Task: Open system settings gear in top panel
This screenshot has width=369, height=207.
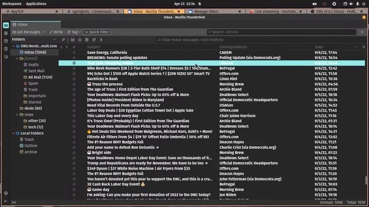Action: (334, 4)
